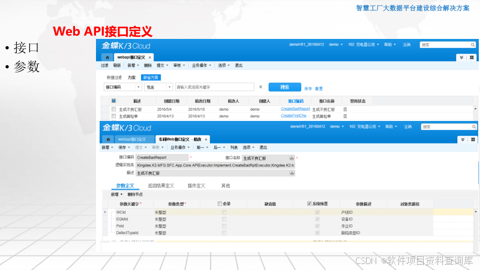Image resolution: width=480 pixels, height=270 pixels.
Task: Open 接口编码 filter field dropdown
Action: [x=139, y=87]
